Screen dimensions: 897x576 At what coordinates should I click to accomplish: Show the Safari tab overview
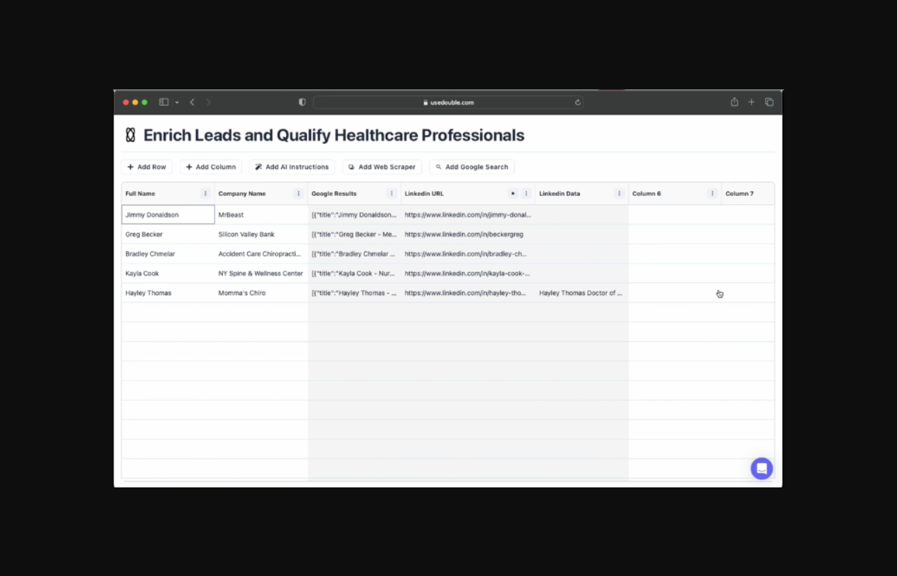(769, 102)
